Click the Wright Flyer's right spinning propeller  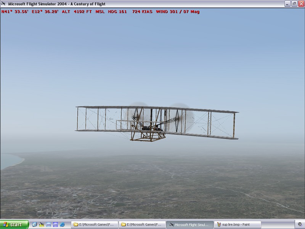[x=180, y=115]
